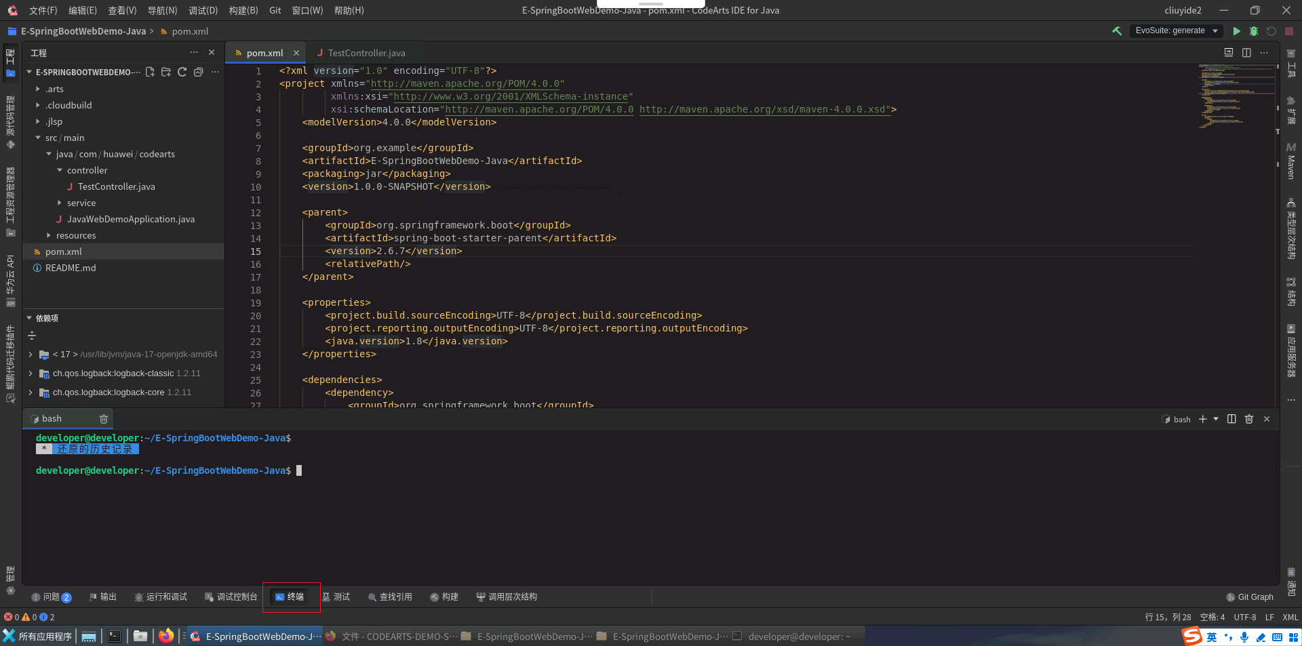The height and width of the screenshot is (646, 1302).
Task: Collapse all folders in project explorer
Action: (x=199, y=72)
